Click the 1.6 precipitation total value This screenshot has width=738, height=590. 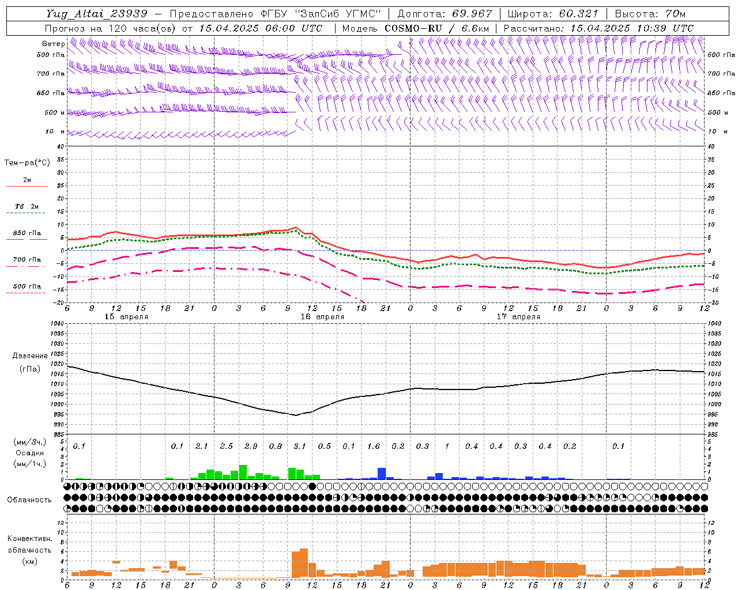[x=374, y=446]
